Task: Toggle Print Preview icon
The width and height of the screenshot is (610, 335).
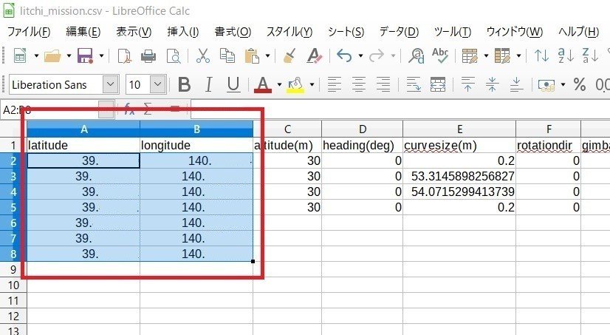Action: (173, 55)
